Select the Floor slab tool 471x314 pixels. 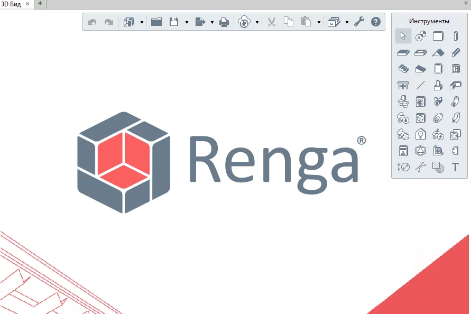click(403, 52)
